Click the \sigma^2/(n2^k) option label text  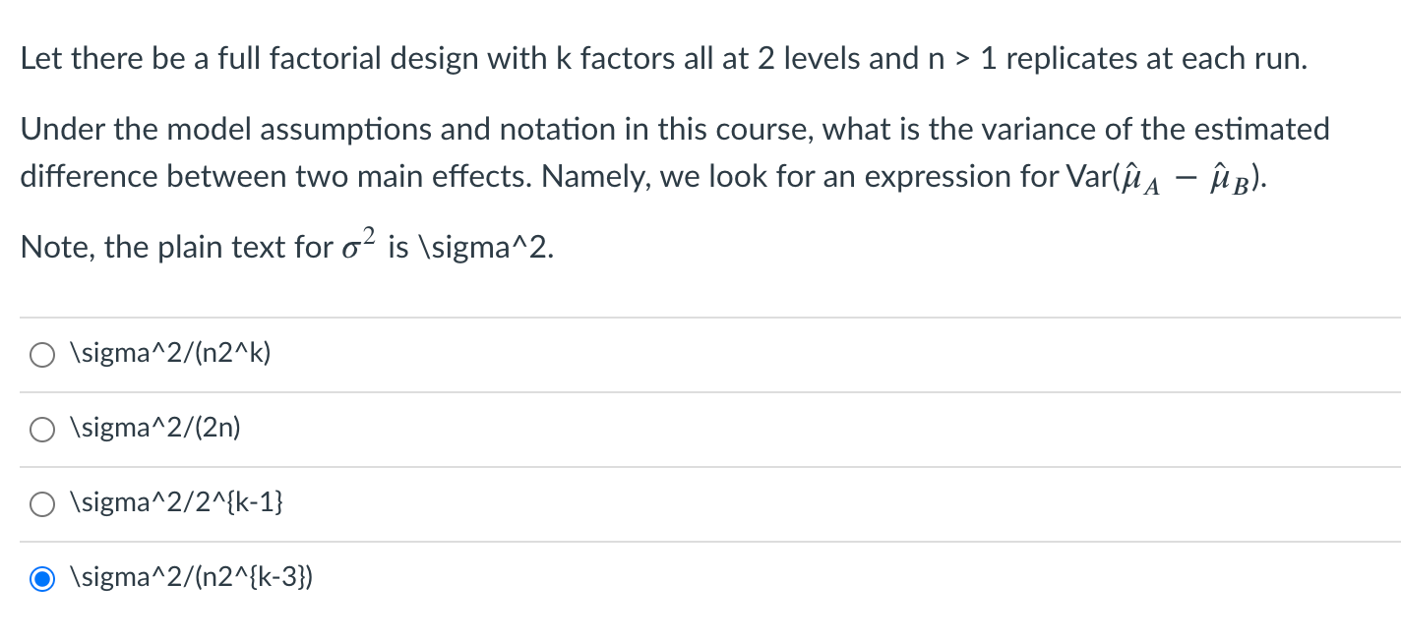click(171, 353)
